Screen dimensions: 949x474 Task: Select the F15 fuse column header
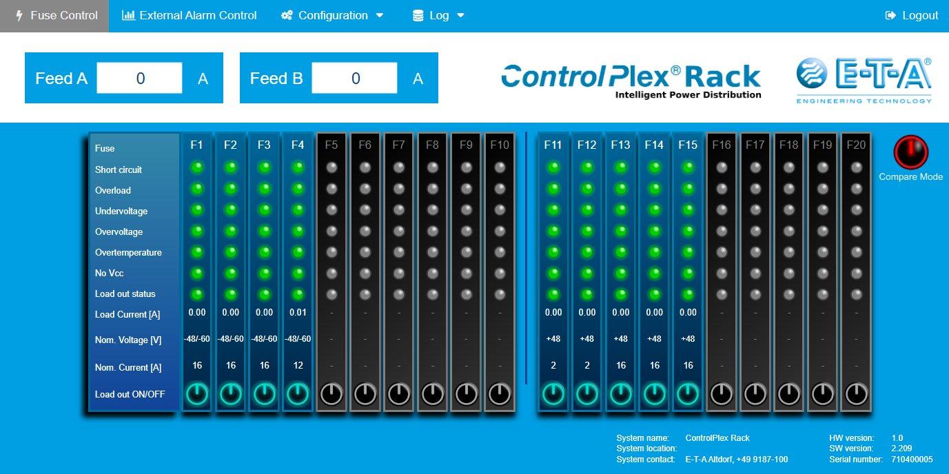click(688, 145)
